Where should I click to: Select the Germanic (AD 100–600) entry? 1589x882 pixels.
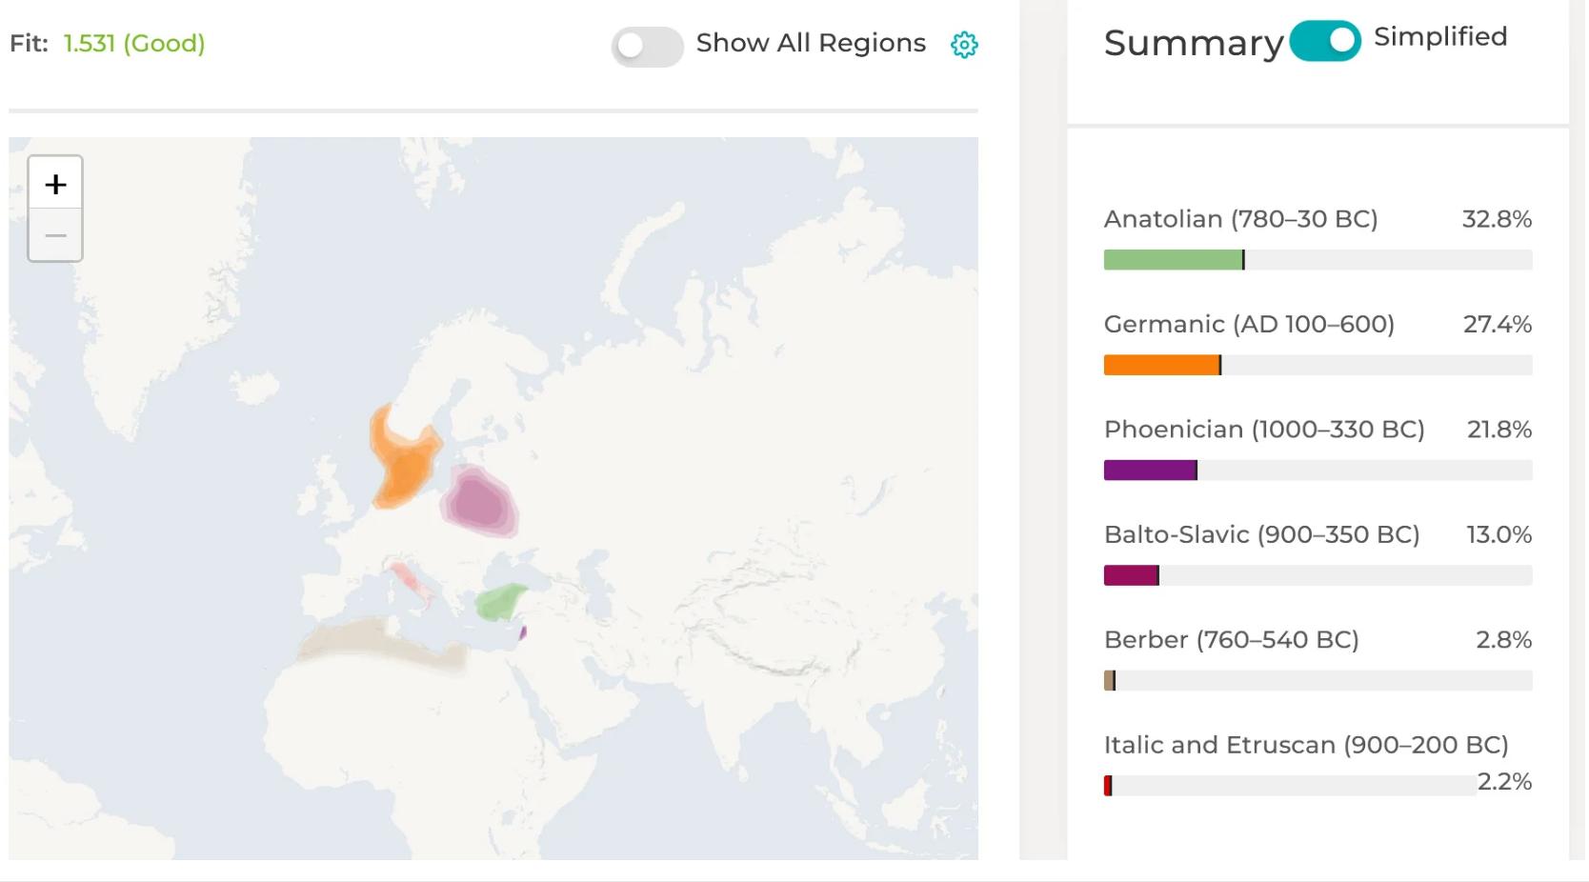(1248, 324)
